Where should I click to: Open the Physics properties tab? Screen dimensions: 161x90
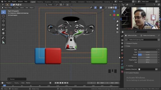122,61
